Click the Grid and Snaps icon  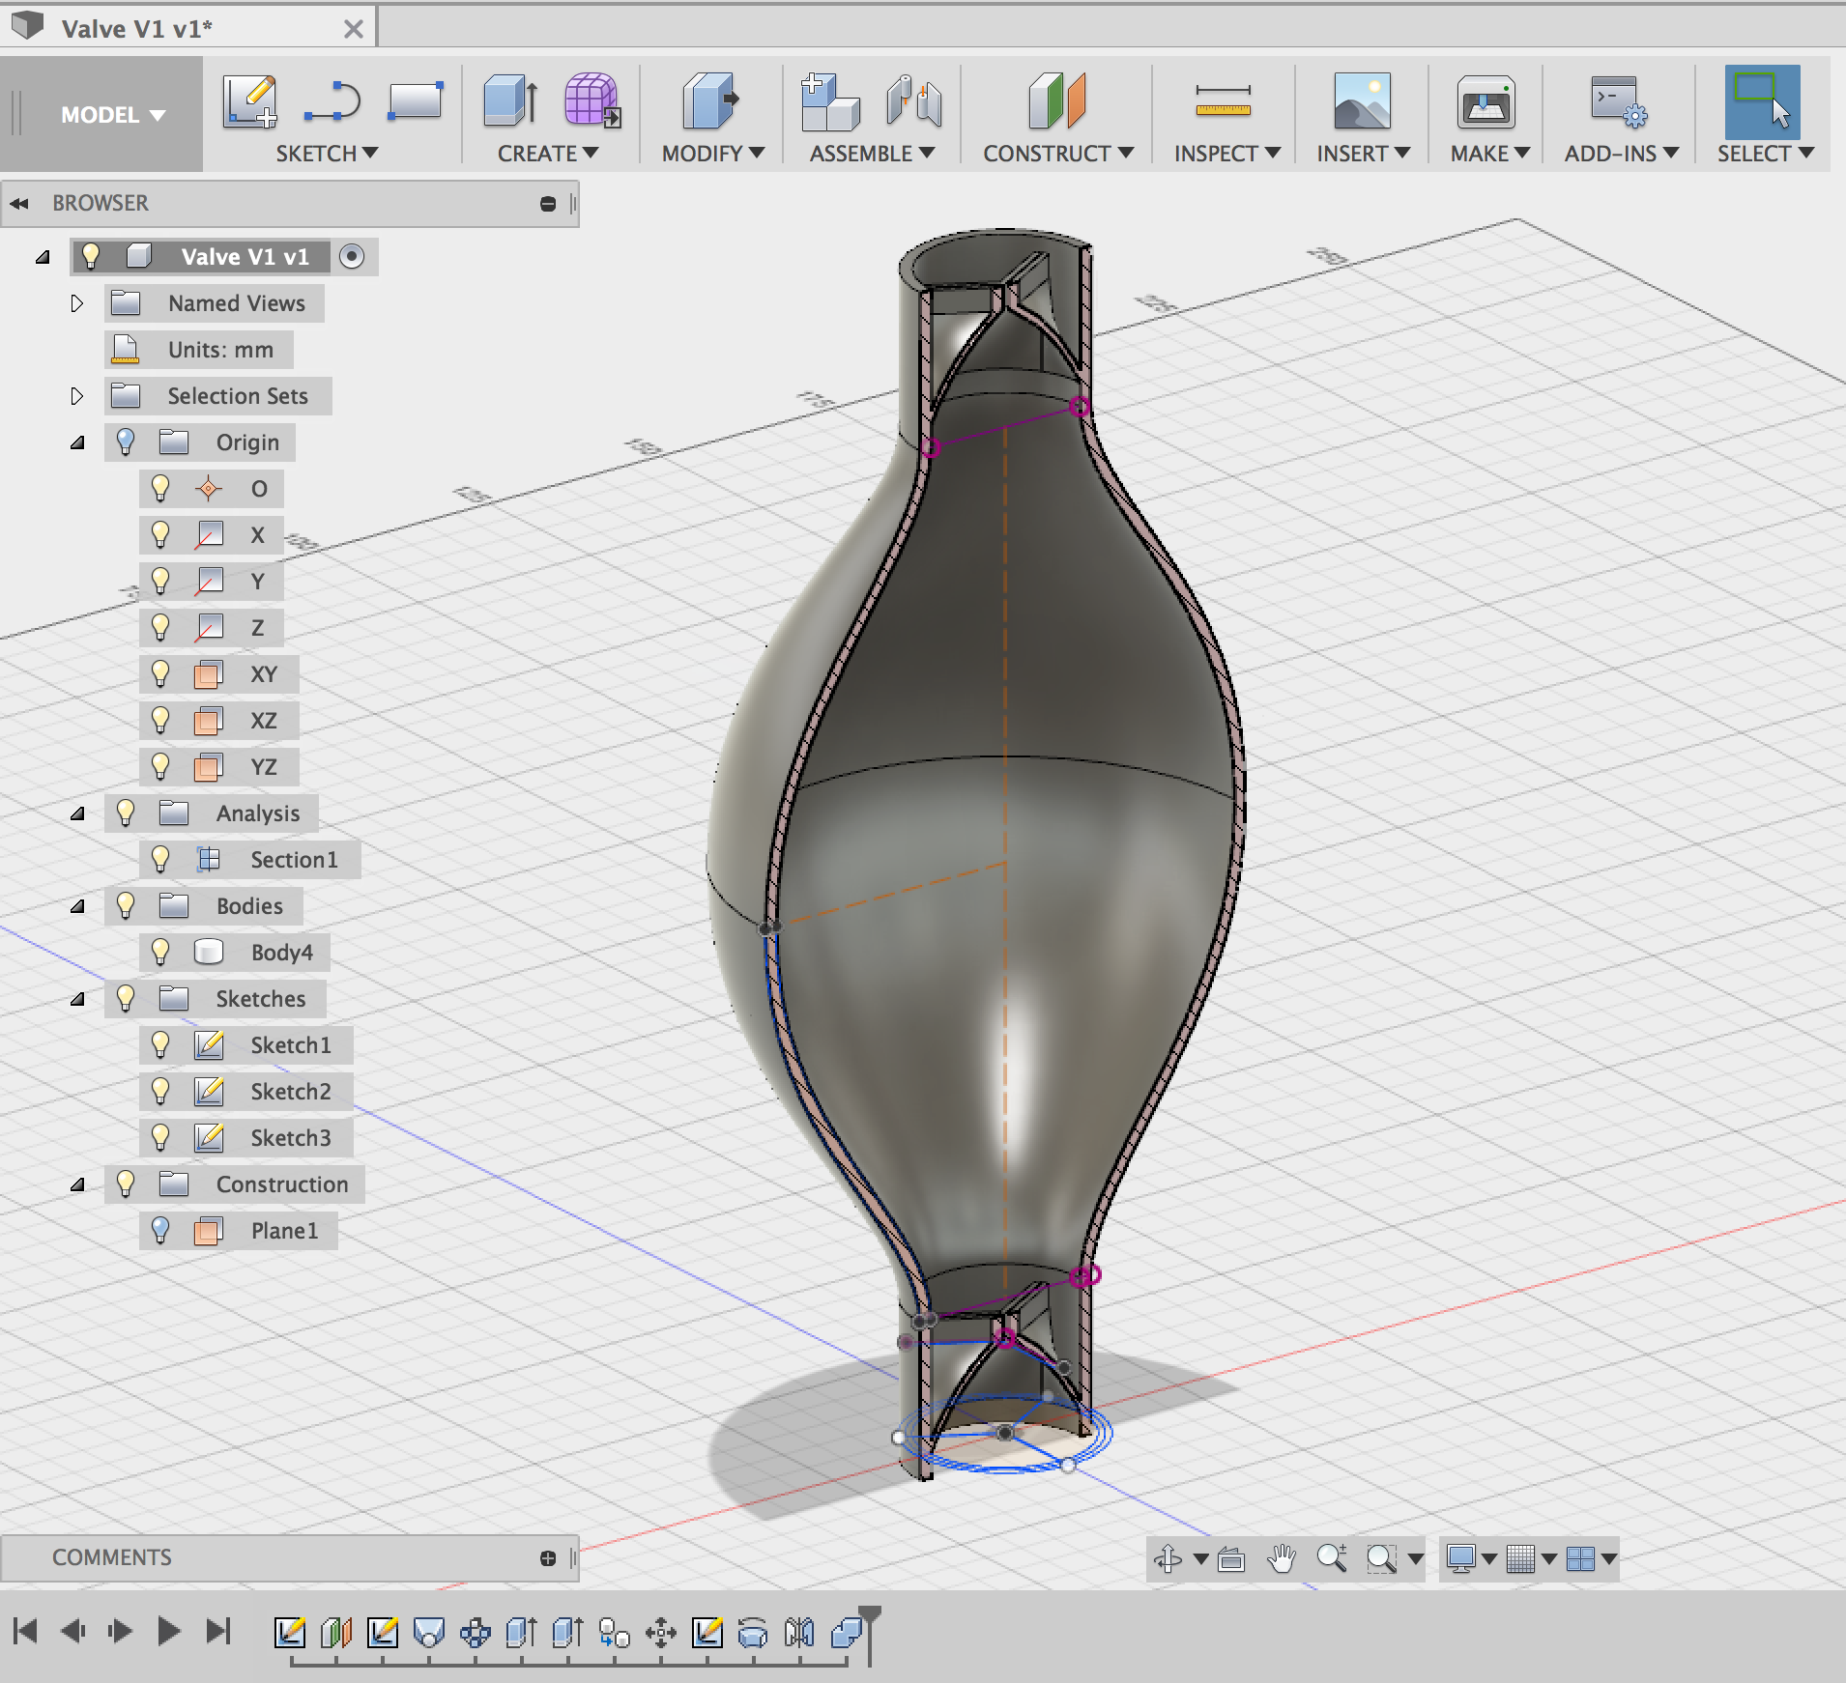(1520, 1558)
